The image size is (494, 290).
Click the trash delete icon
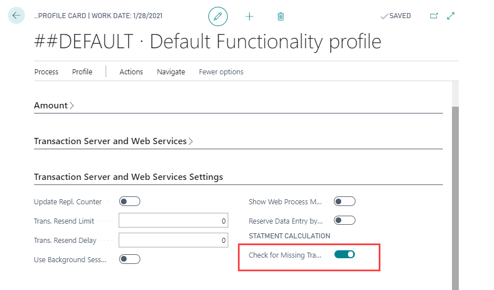coord(281,16)
